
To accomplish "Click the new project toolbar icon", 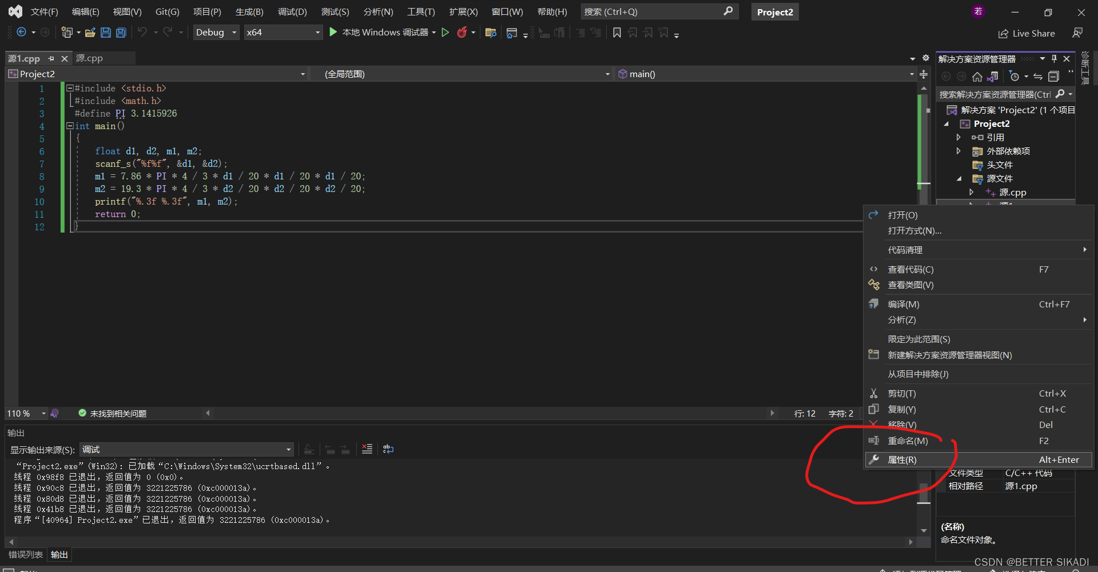I will 67,33.
